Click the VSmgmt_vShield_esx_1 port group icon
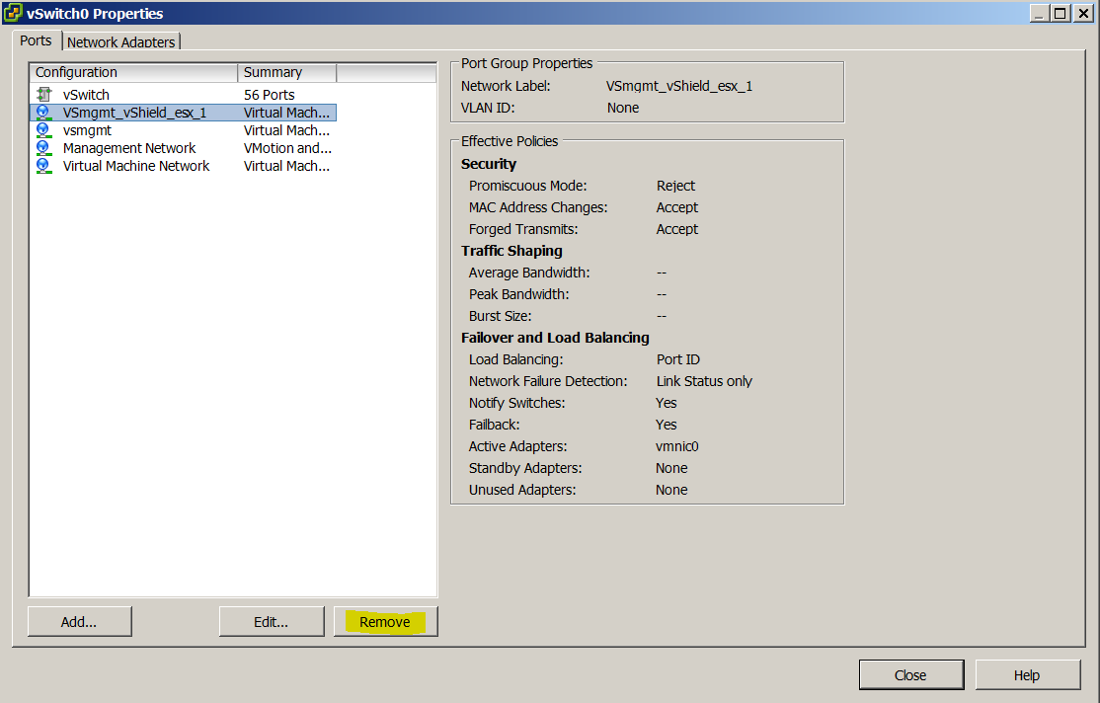 pyautogui.click(x=43, y=113)
